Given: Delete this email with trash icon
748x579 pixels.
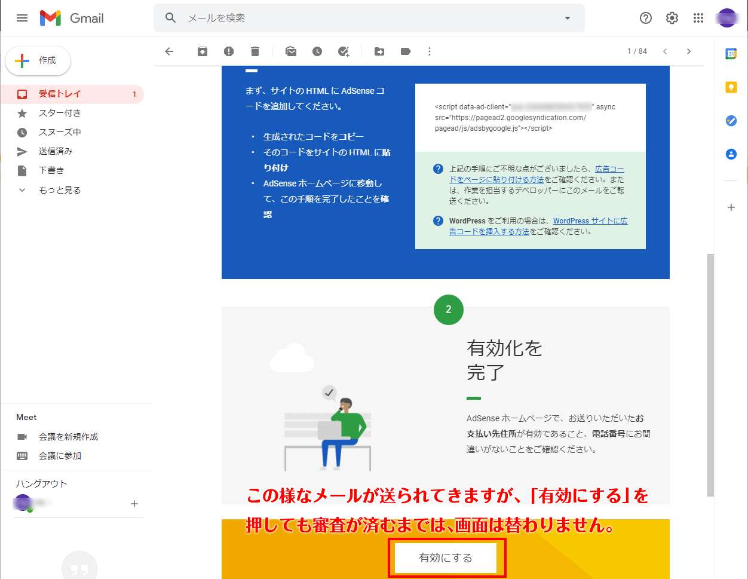Looking at the screenshot, I should point(255,51).
